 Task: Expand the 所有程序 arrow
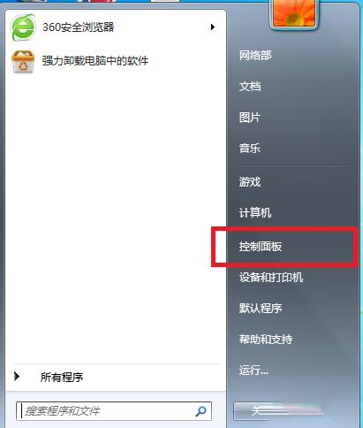coord(17,377)
